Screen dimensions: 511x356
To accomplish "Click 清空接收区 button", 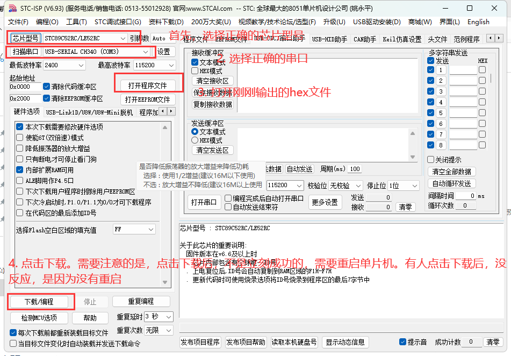I will pyautogui.click(x=212, y=81).
